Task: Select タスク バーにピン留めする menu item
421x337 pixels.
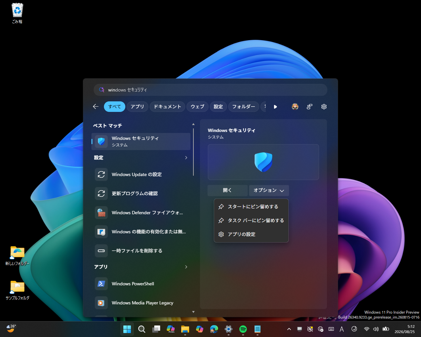Action: click(251, 220)
